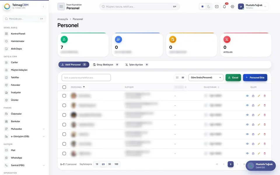Image resolution: width=280 pixels, height=175 pixels.
Task: Go to Anasayfa via the breadcrumb
Action: pos(62,19)
